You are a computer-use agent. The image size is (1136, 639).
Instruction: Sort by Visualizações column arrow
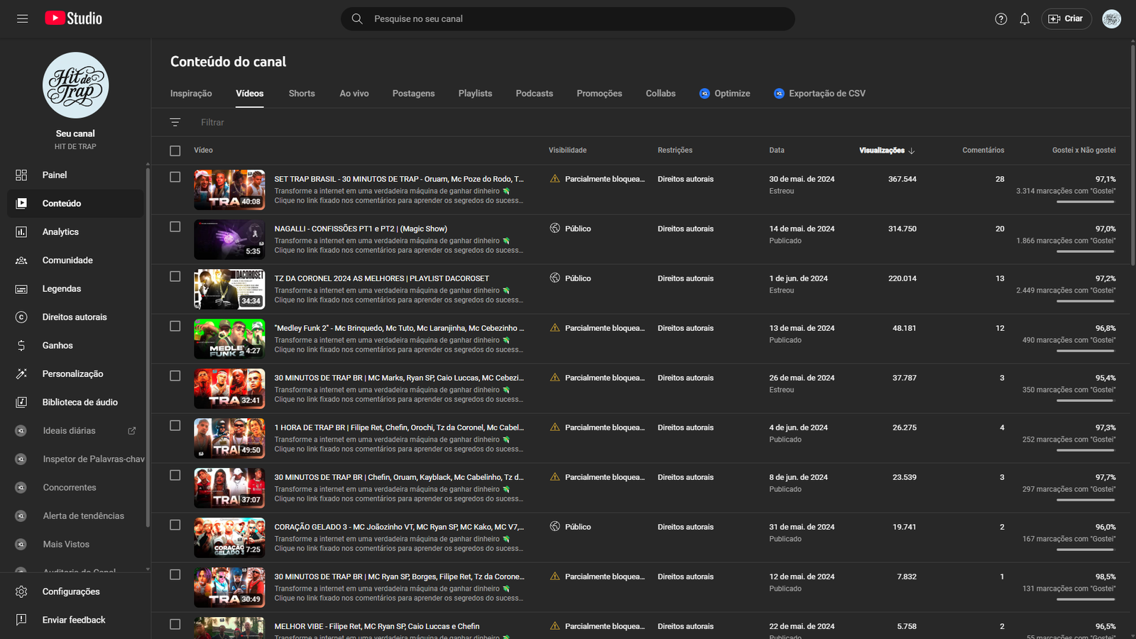[912, 151]
